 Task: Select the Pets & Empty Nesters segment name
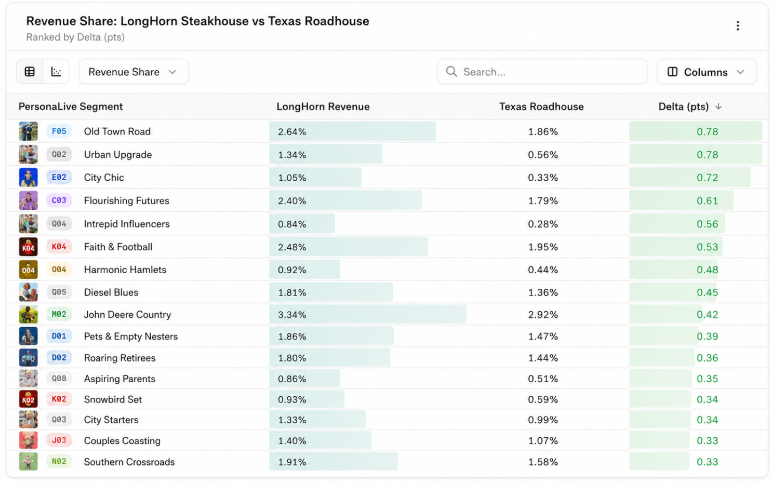pos(131,337)
